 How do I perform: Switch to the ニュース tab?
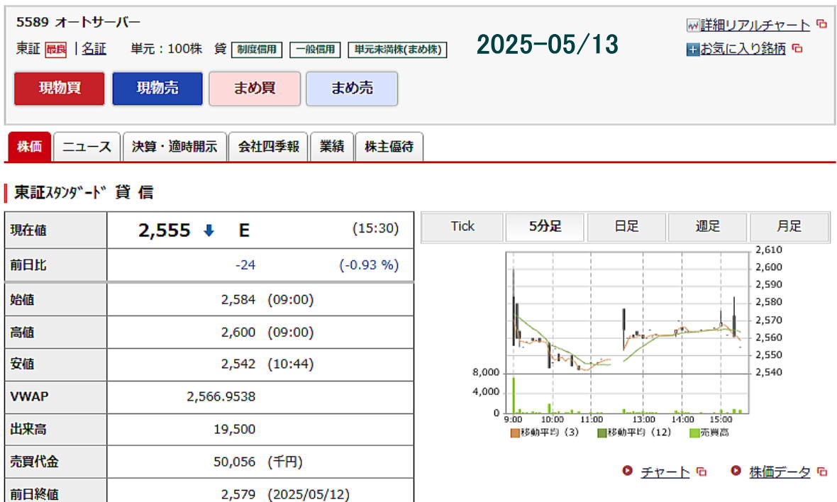pyautogui.click(x=87, y=147)
